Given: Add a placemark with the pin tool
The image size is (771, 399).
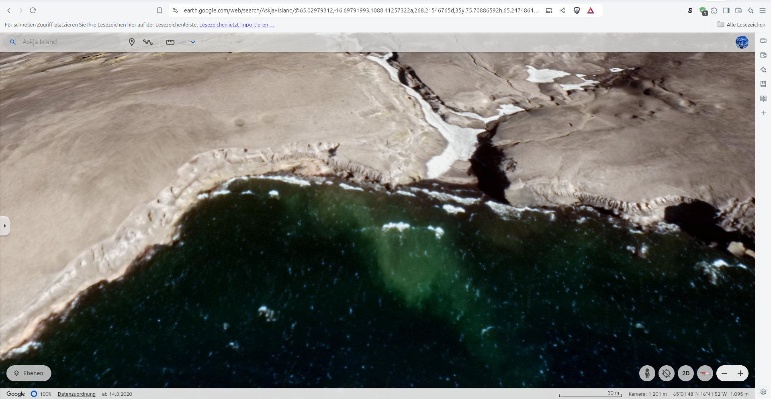Looking at the screenshot, I should coord(132,42).
